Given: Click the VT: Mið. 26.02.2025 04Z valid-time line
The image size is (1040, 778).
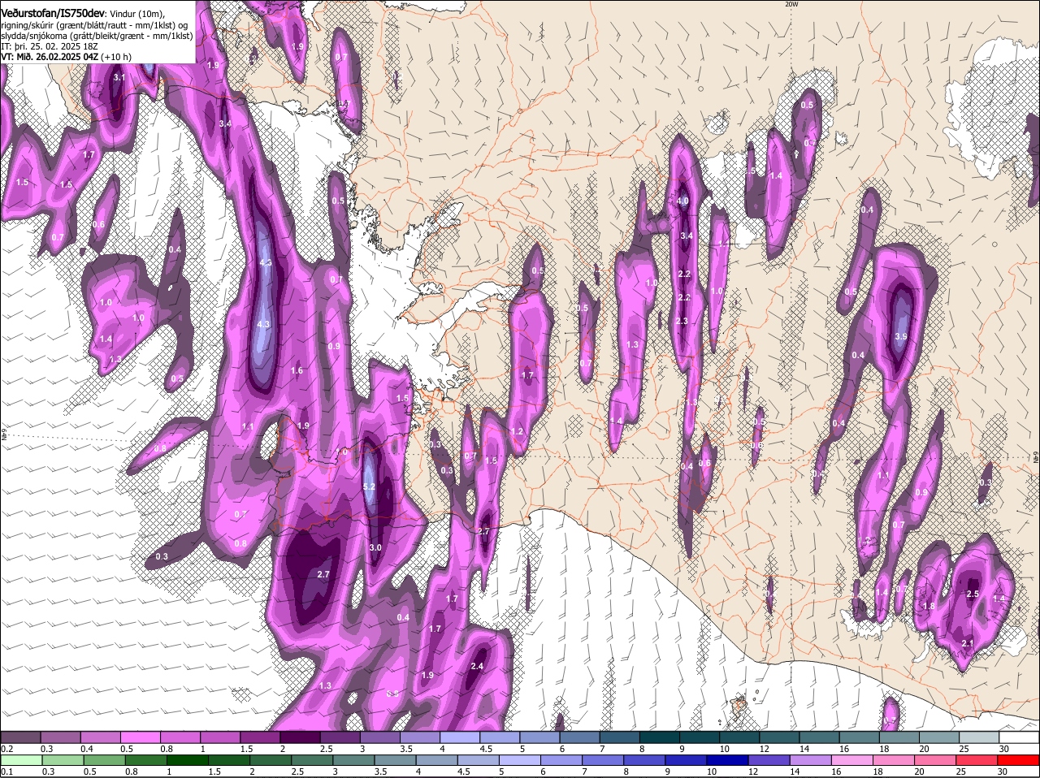Looking at the screenshot, I should point(67,57).
